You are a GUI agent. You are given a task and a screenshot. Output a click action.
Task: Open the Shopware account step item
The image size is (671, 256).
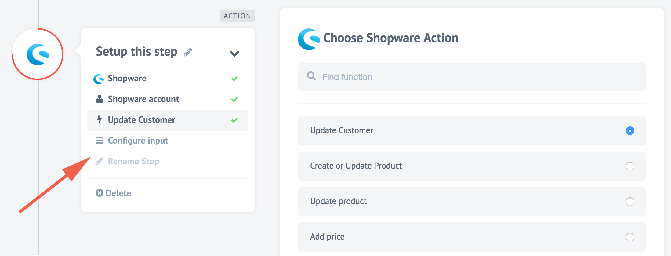coord(143,99)
